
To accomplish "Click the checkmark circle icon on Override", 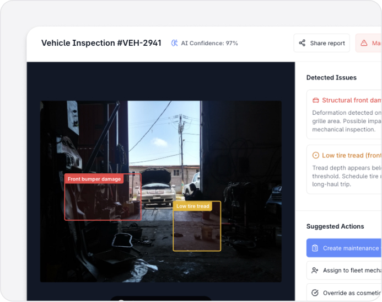I will (x=315, y=293).
